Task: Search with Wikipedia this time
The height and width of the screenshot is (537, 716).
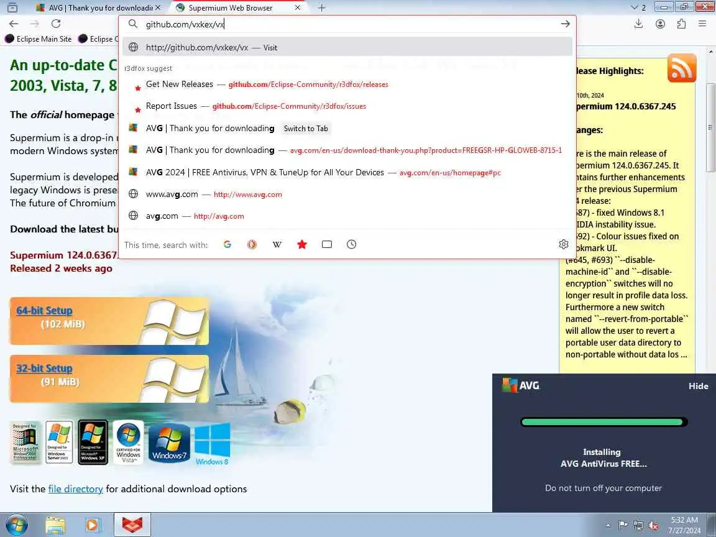Action: pyautogui.click(x=277, y=244)
